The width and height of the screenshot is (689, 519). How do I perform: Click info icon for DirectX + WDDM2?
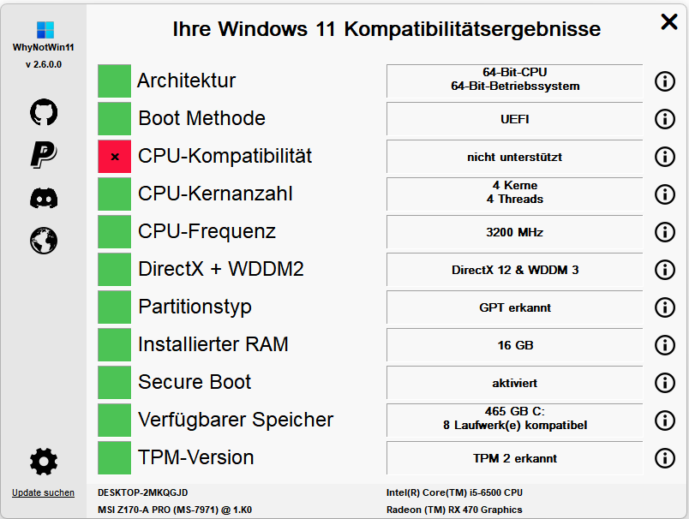click(x=665, y=270)
